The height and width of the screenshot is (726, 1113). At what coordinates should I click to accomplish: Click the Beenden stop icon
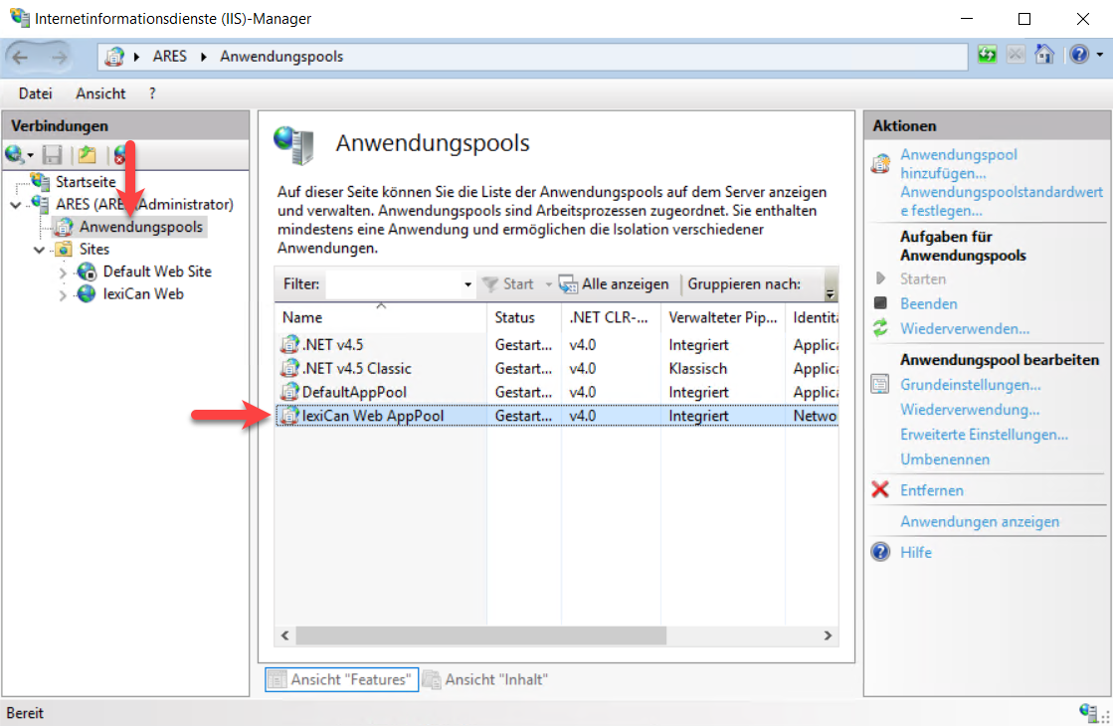[879, 303]
